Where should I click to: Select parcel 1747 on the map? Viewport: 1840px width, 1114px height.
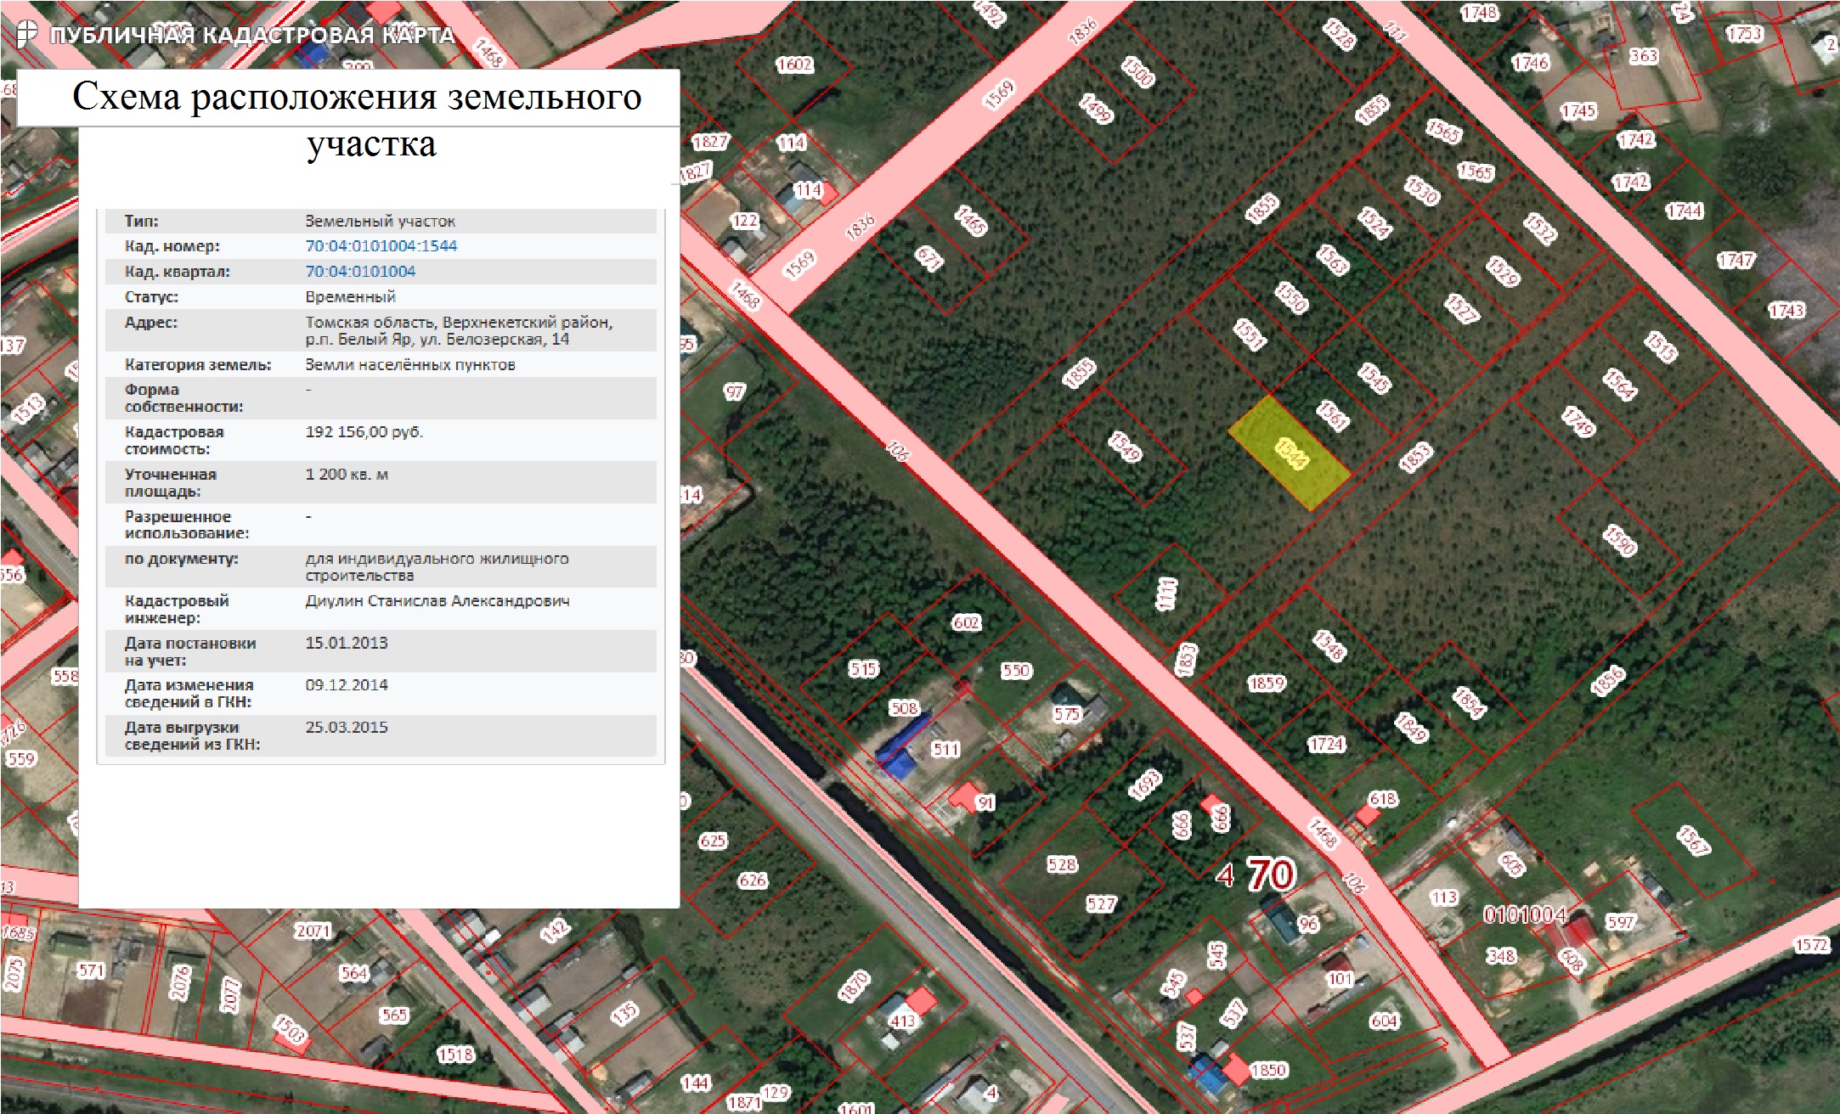[1736, 261]
